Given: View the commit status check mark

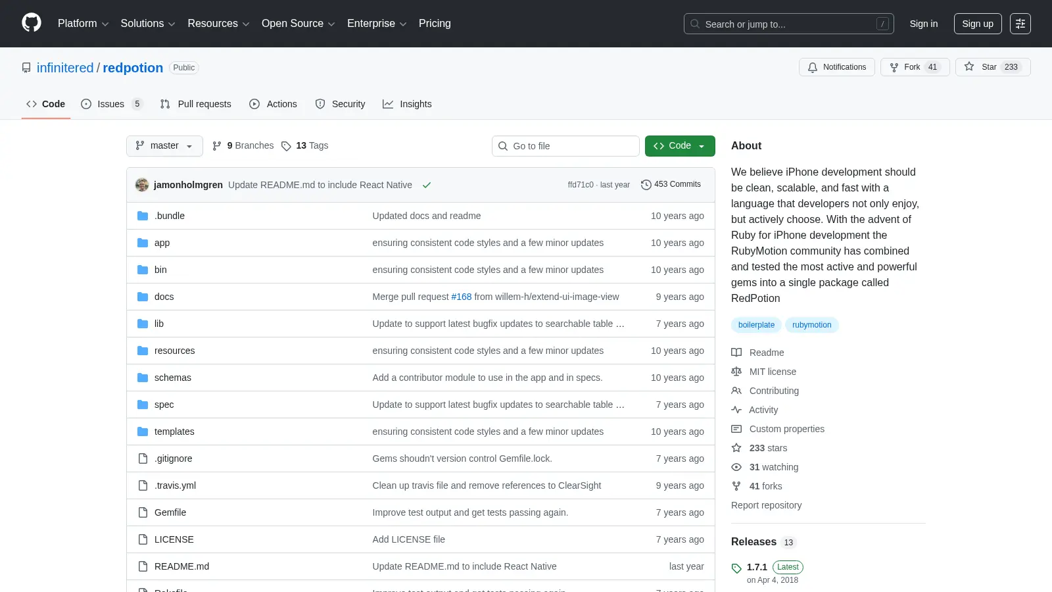Looking at the screenshot, I should [427, 185].
